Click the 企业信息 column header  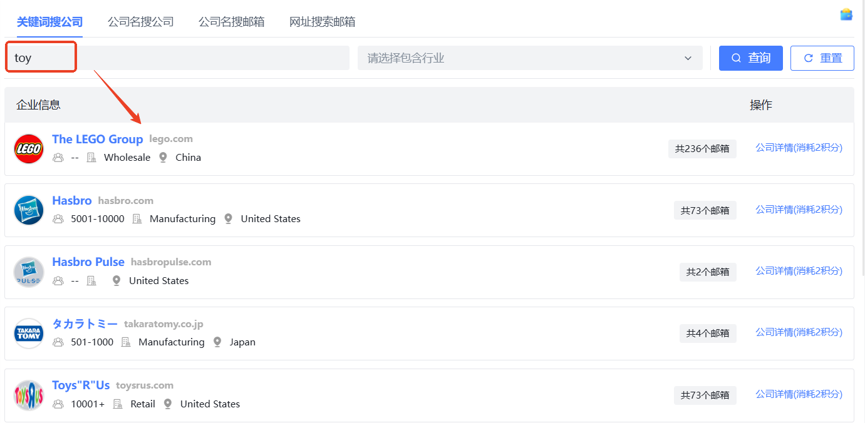point(38,105)
